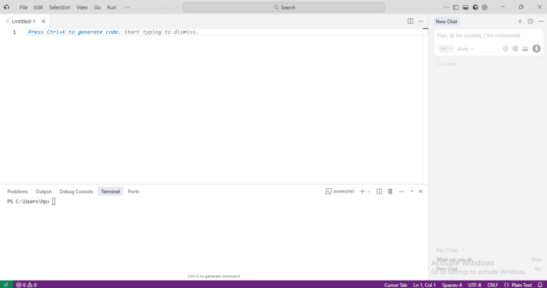Screen dimensions: 547x288
Task: Add context with the @ icon
Action: point(505,49)
